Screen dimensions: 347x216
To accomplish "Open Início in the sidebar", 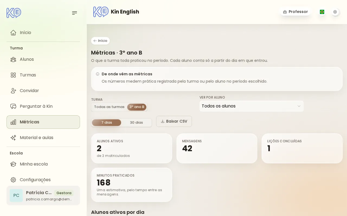I will (x=43, y=33).
